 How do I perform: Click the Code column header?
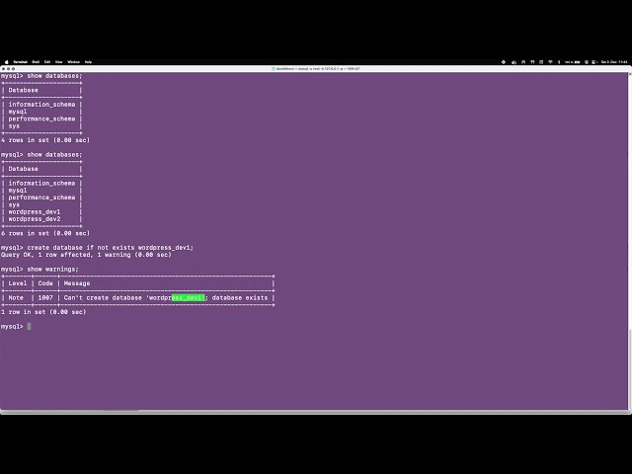click(45, 283)
